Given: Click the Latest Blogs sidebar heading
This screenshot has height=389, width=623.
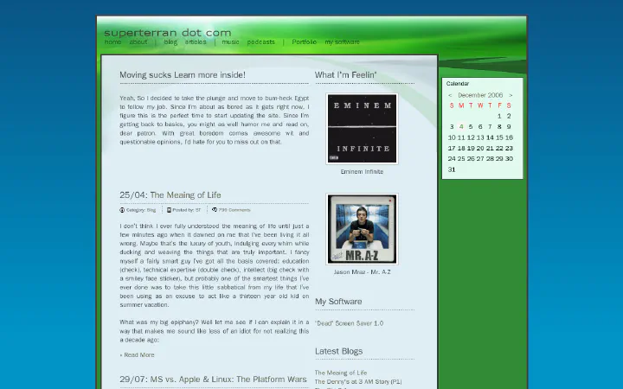Looking at the screenshot, I should (x=339, y=351).
